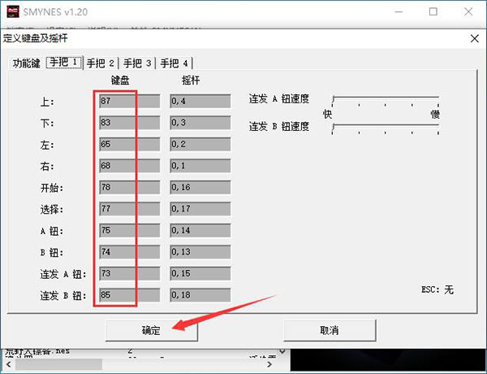The height and width of the screenshot is (374, 487).
Task: Click the 确定 button
Action: [152, 330]
